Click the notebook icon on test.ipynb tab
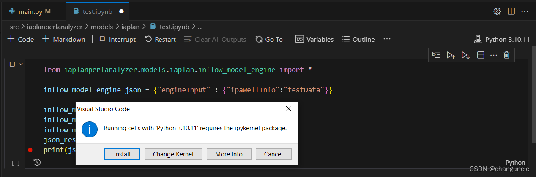 (76, 11)
